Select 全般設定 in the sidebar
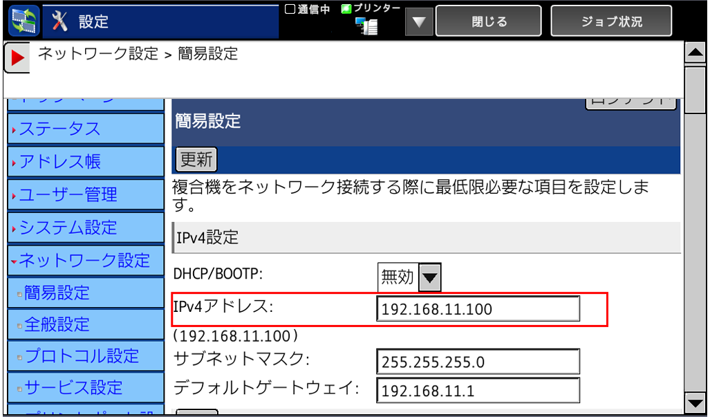Screen dimensions: 710x417 (57, 324)
